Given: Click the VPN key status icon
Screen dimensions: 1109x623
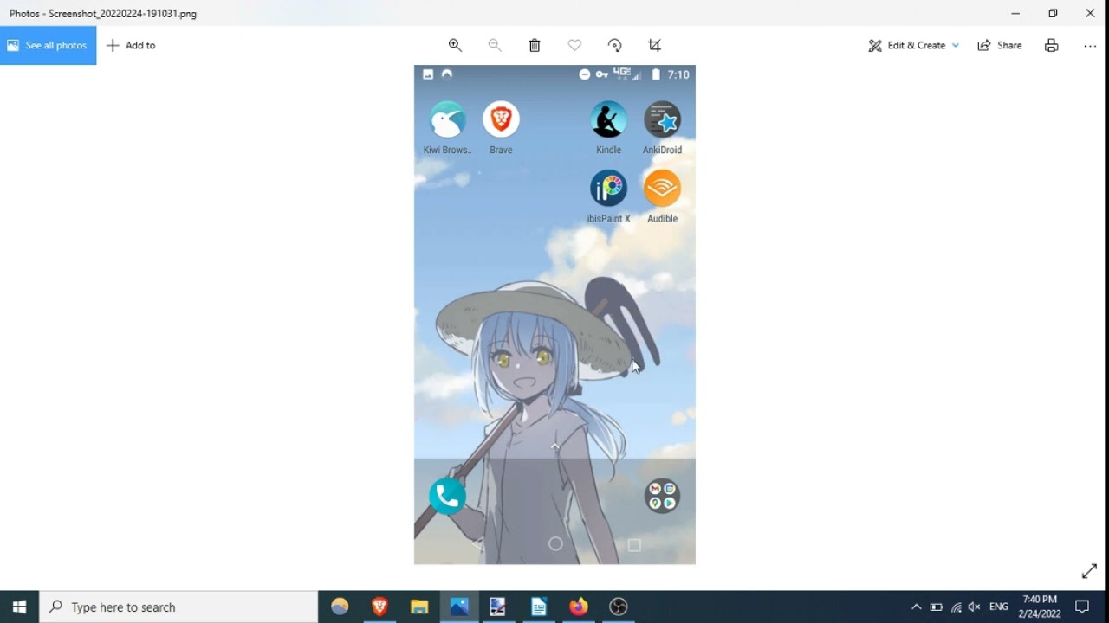Looking at the screenshot, I should pyautogui.click(x=601, y=74).
